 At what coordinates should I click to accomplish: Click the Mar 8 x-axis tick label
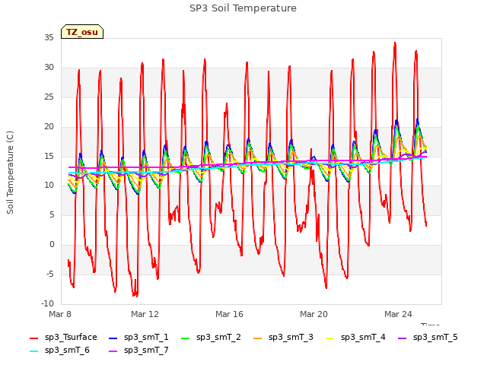(x=60, y=314)
